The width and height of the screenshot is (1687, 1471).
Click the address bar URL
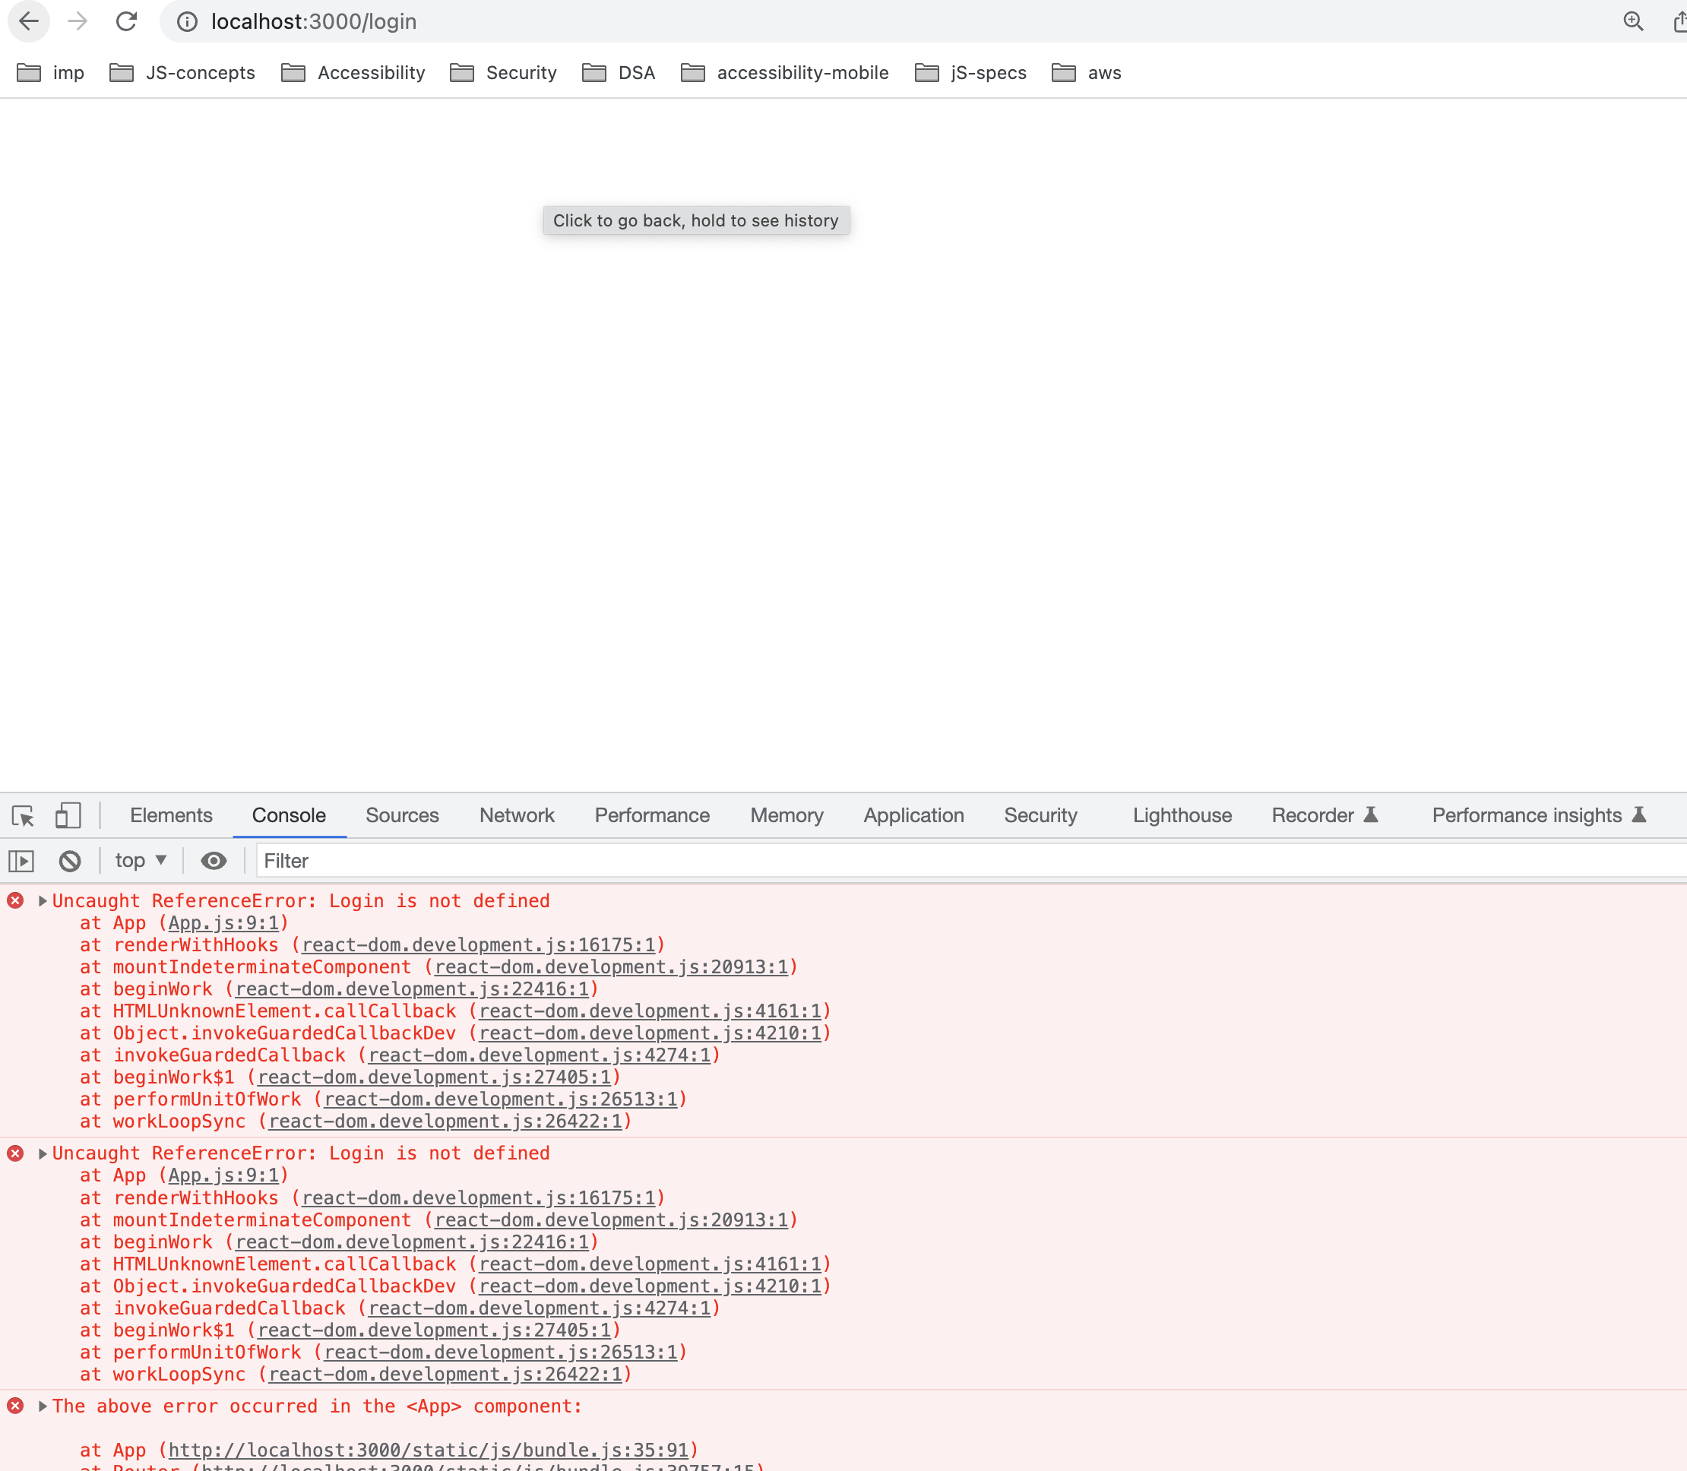click(314, 21)
